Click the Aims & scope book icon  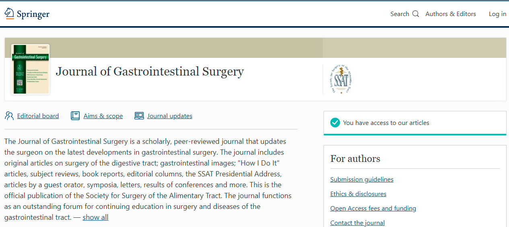75,116
